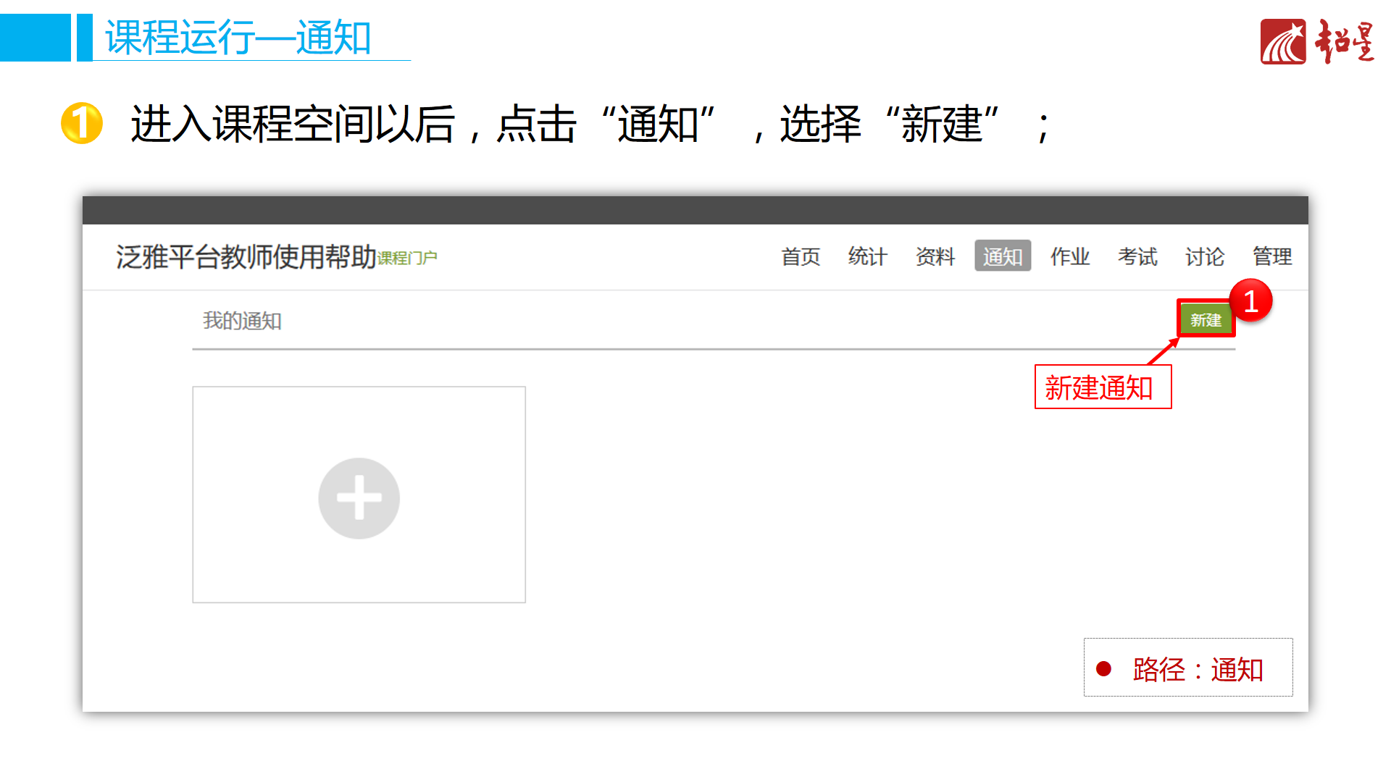Screen dimensions: 1391x782
Task: Click the gray plus circle icon
Action: click(x=359, y=498)
